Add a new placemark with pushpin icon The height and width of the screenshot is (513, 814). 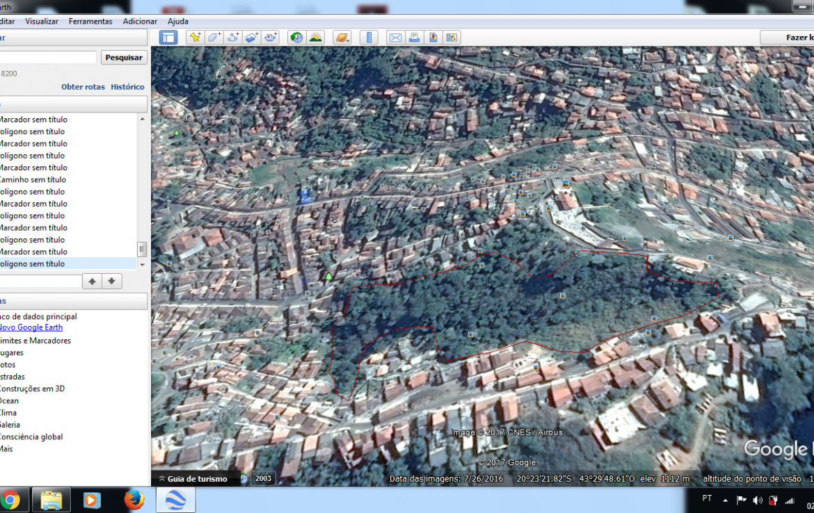click(195, 38)
